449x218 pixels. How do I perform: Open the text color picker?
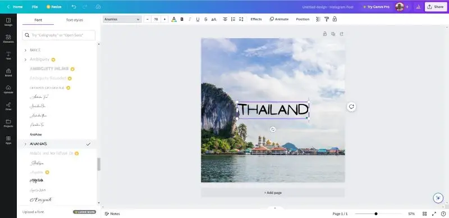click(174, 19)
